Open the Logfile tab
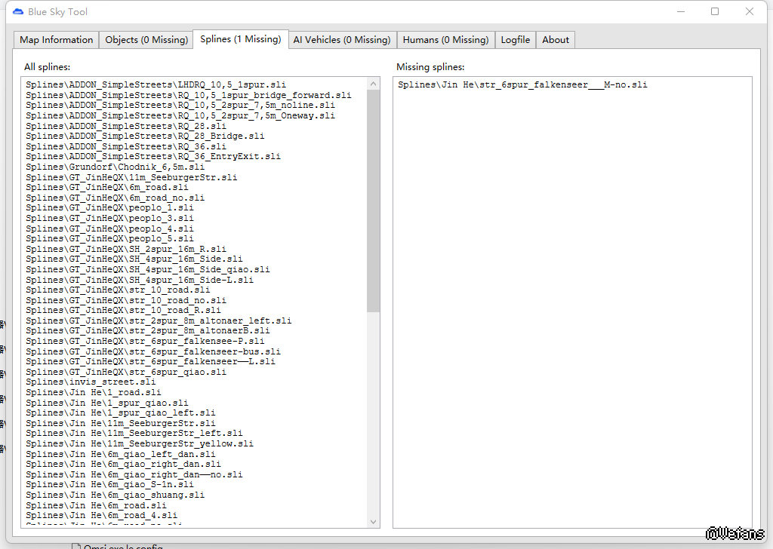 [x=515, y=40]
